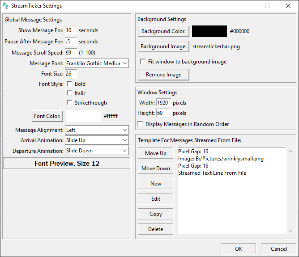The width and height of the screenshot is (299, 257).
Task: Open the Message Font dropdown
Action: tap(97, 63)
